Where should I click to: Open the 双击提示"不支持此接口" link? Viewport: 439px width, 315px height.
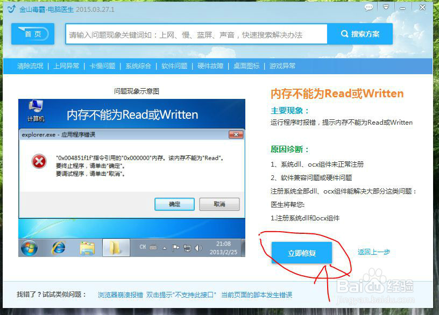(x=181, y=295)
